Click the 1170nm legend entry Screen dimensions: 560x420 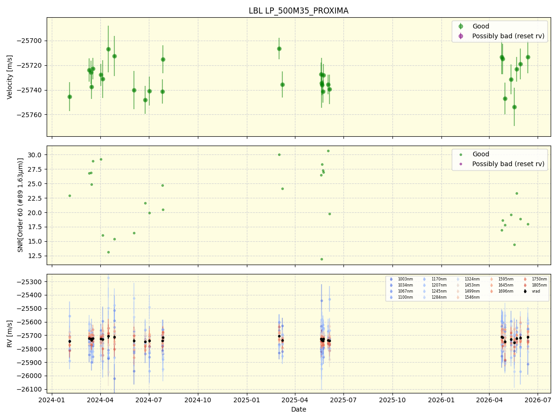(434, 279)
